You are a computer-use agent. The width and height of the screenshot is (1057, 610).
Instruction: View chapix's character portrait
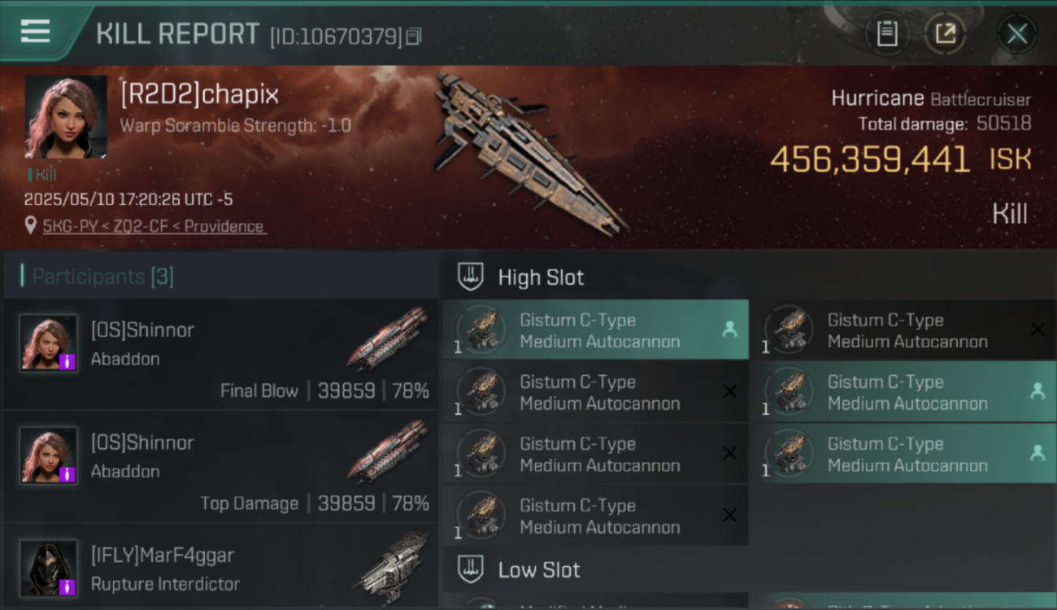tap(66, 117)
